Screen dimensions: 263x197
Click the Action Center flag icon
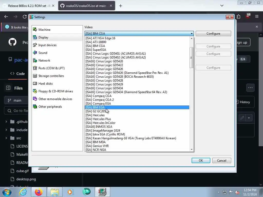[231, 192]
